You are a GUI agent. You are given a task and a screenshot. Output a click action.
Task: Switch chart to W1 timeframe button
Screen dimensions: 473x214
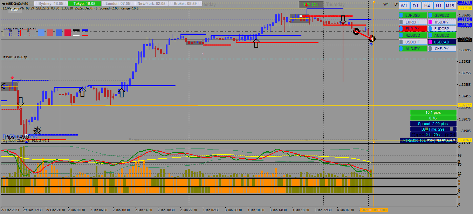tap(404, 6)
